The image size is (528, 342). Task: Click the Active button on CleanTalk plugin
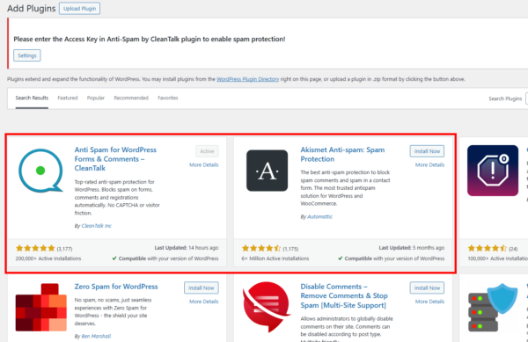[207, 151]
